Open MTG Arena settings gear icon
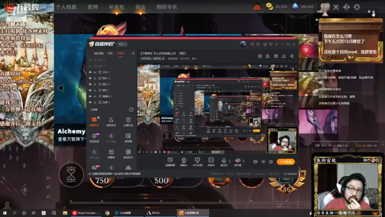This screenshot has height=217, width=385. 357,7
